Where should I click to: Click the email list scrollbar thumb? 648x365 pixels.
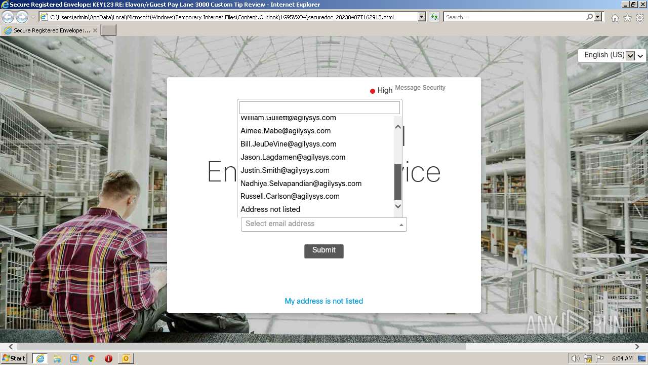pyautogui.click(x=398, y=182)
